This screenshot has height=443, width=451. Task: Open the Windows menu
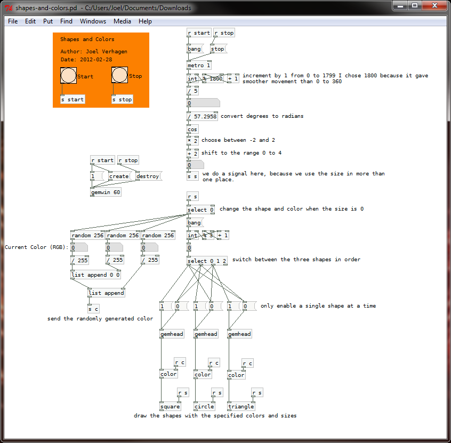click(x=93, y=21)
